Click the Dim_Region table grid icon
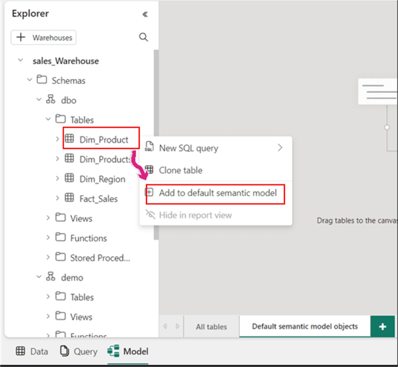The width and height of the screenshot is (398, 367). pos(69,178)
